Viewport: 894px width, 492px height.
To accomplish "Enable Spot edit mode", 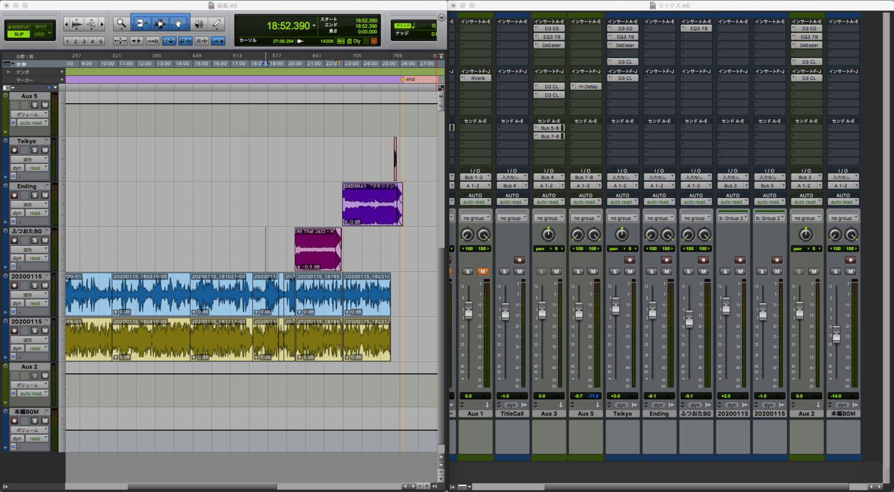I will tap(41, 27).
